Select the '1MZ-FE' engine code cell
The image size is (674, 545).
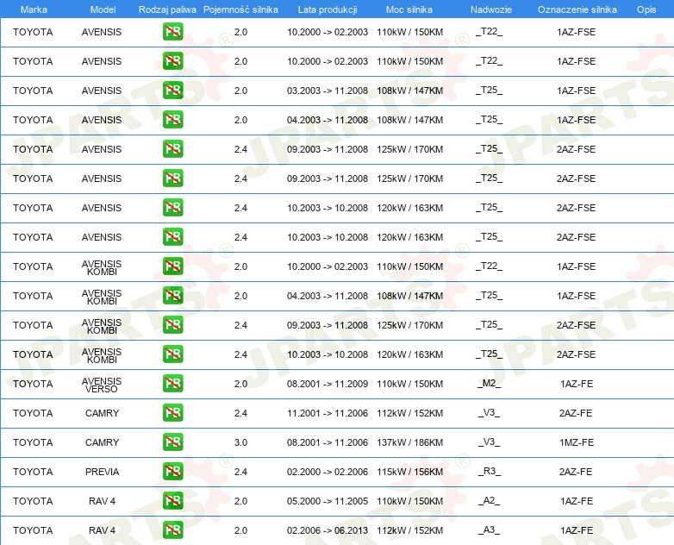[577, 442]
